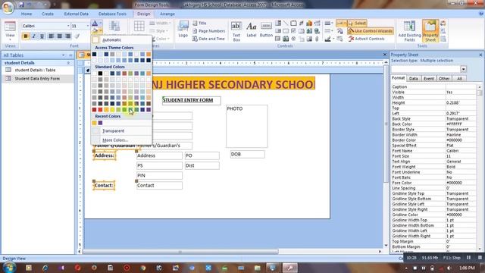Click Page Numbers

(209, 31)
